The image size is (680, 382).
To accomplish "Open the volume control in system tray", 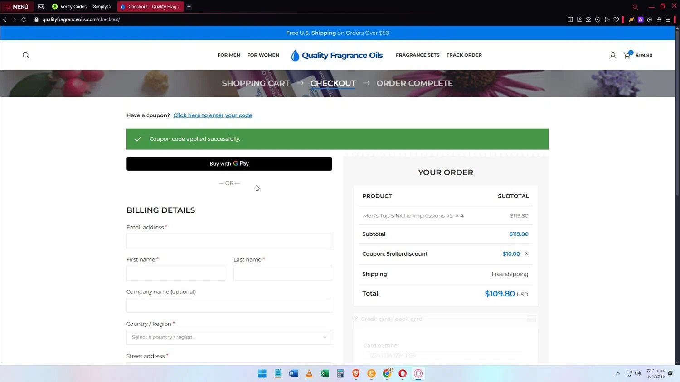I will coord(638,373).
